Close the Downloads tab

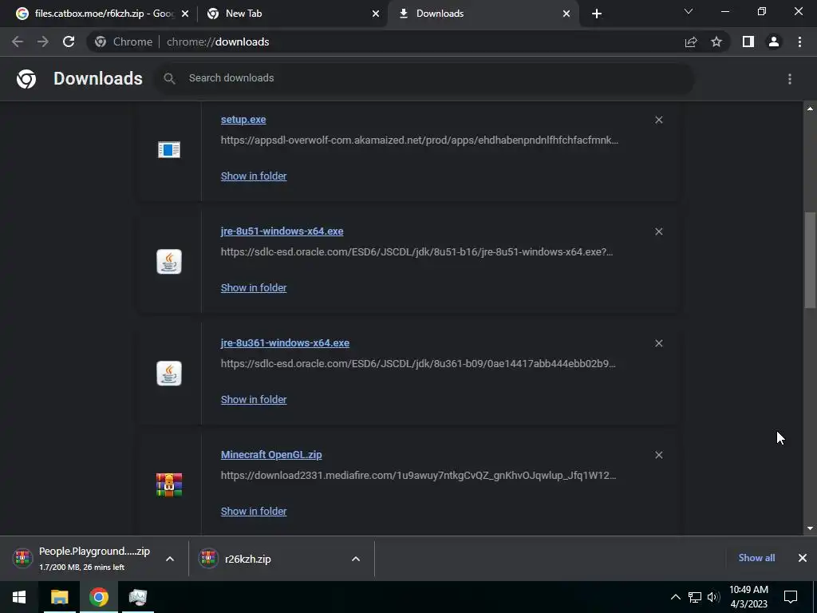pyautogui.click(x=566, y=14)
